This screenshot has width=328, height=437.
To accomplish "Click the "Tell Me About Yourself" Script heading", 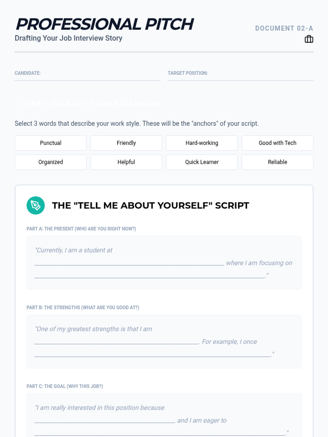I will 151,205.
